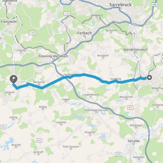Click the route destination circle marker

[x=149, y=77]
